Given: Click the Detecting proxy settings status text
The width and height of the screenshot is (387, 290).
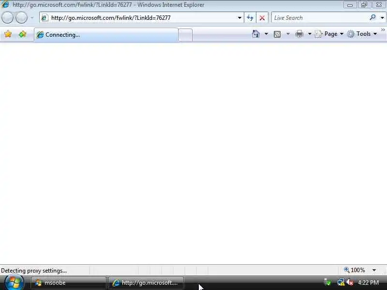Looking at the screenshot, I should 34,271.
